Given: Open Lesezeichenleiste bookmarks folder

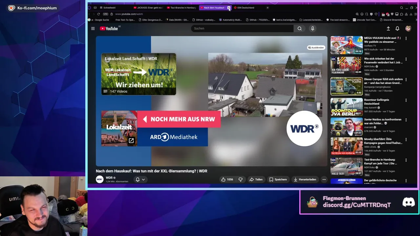Looking at the screenshot, I should point(310,20).
